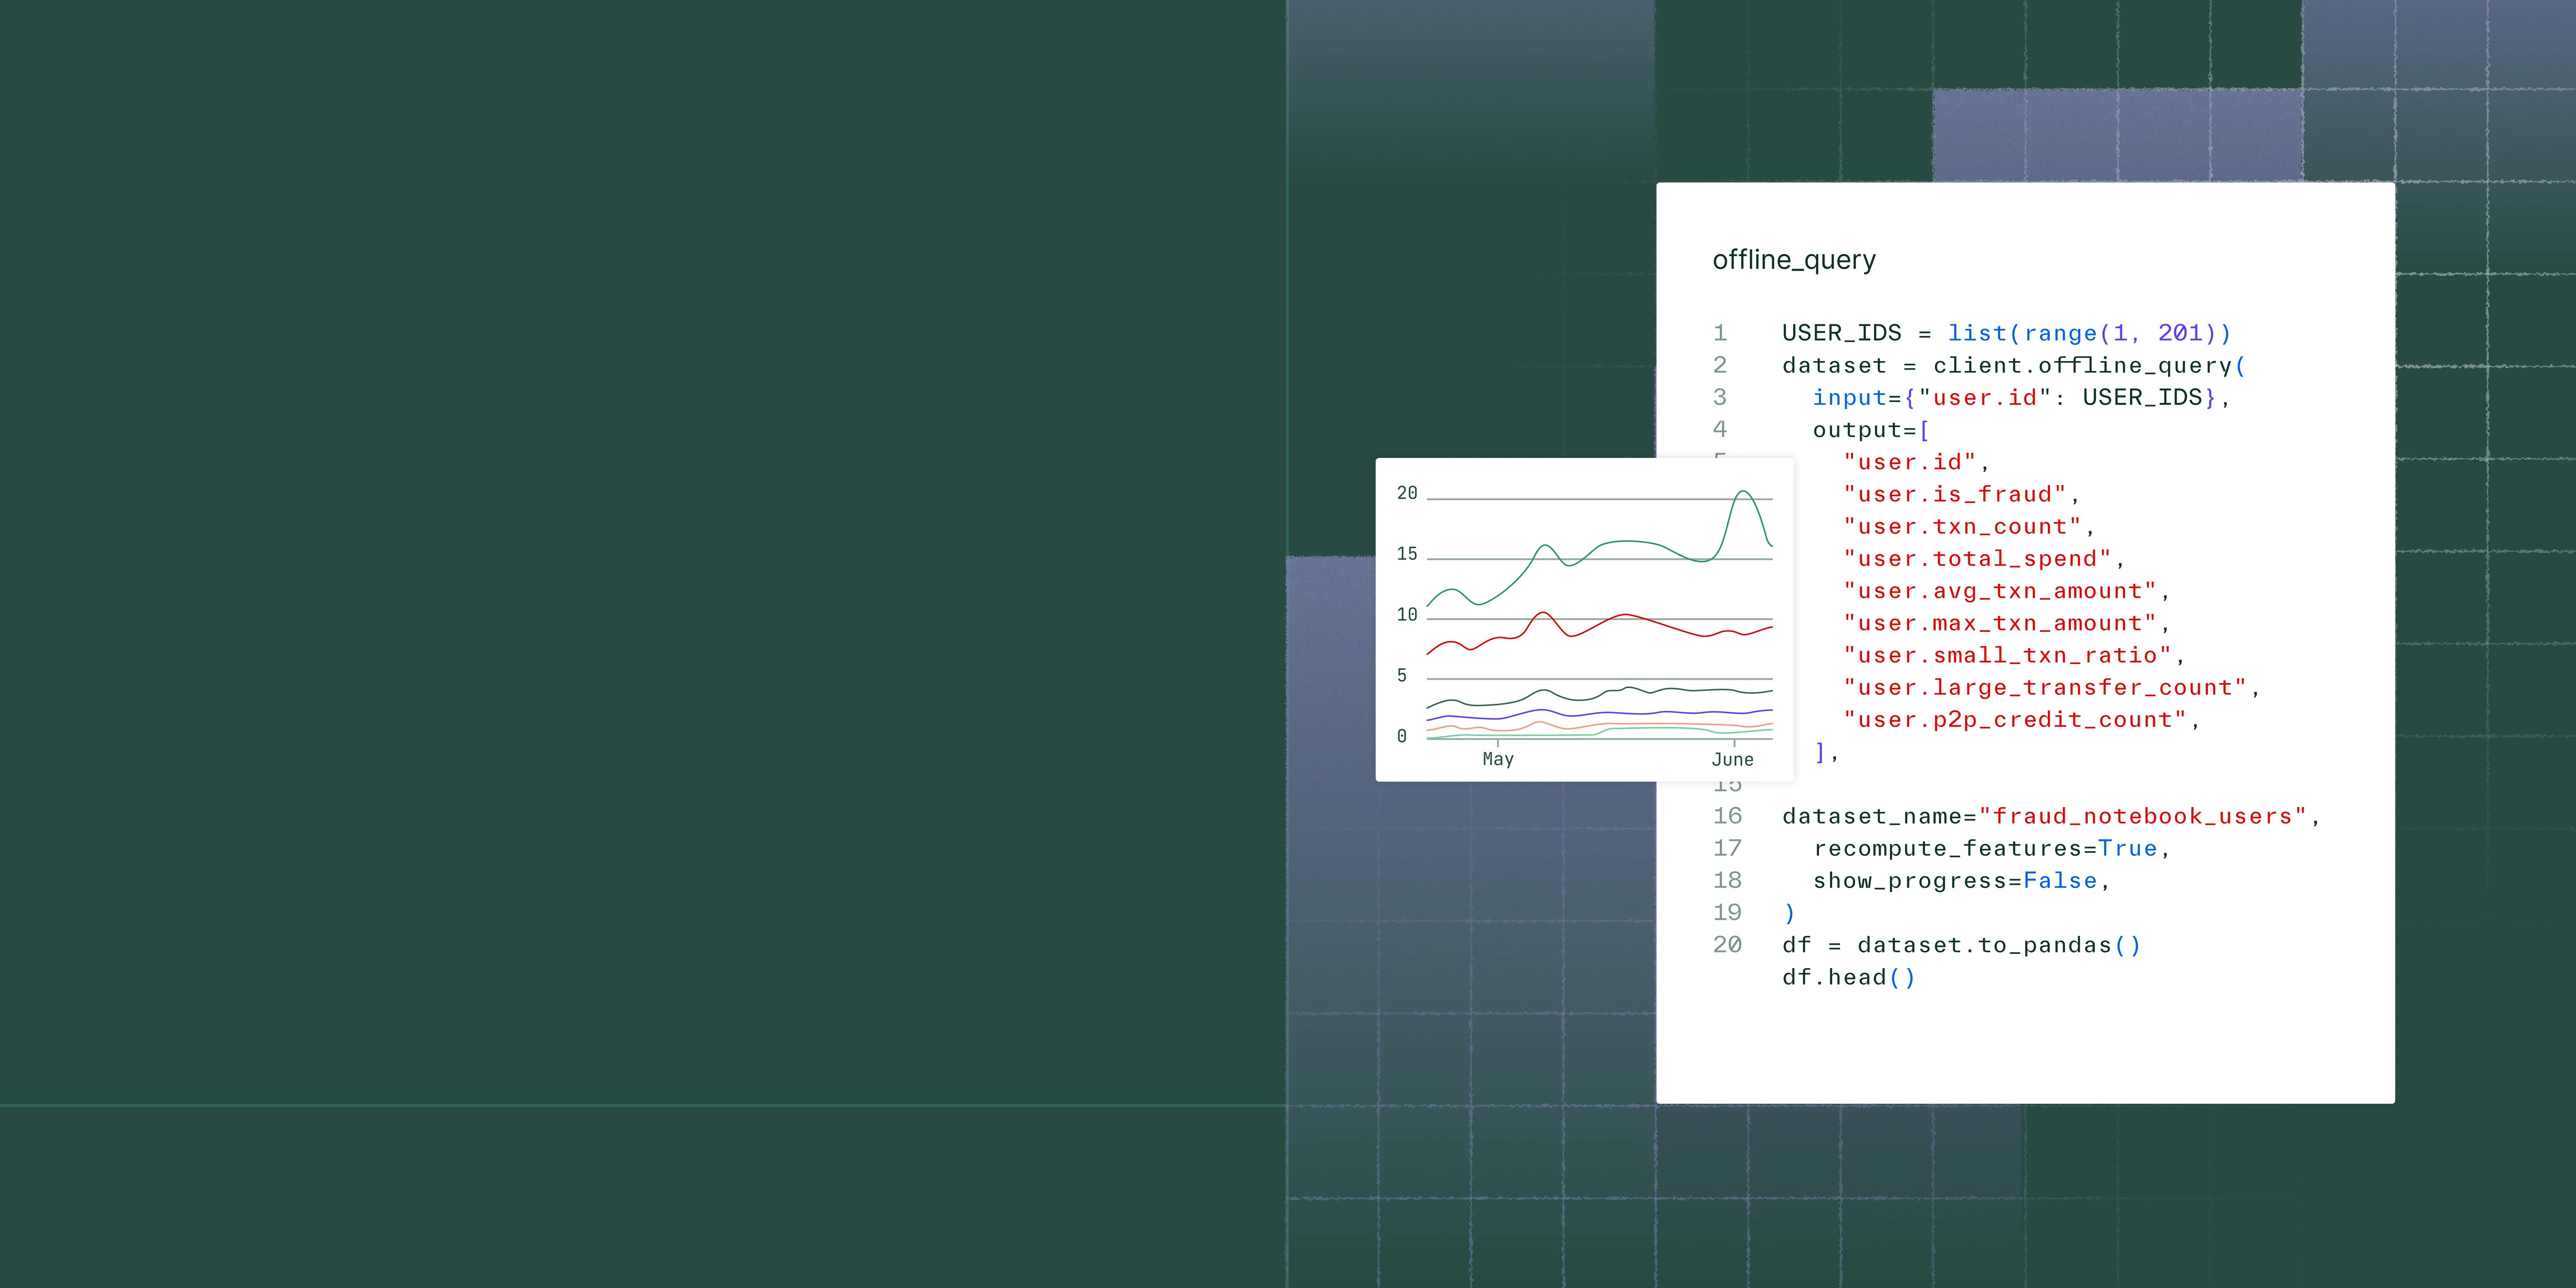Image resolution: width=2576 pixels, height=1288 pixels.
Task: Select the "user.p2p_credit_count" string
Action: pyautogui.click(x=2015, y=720)
